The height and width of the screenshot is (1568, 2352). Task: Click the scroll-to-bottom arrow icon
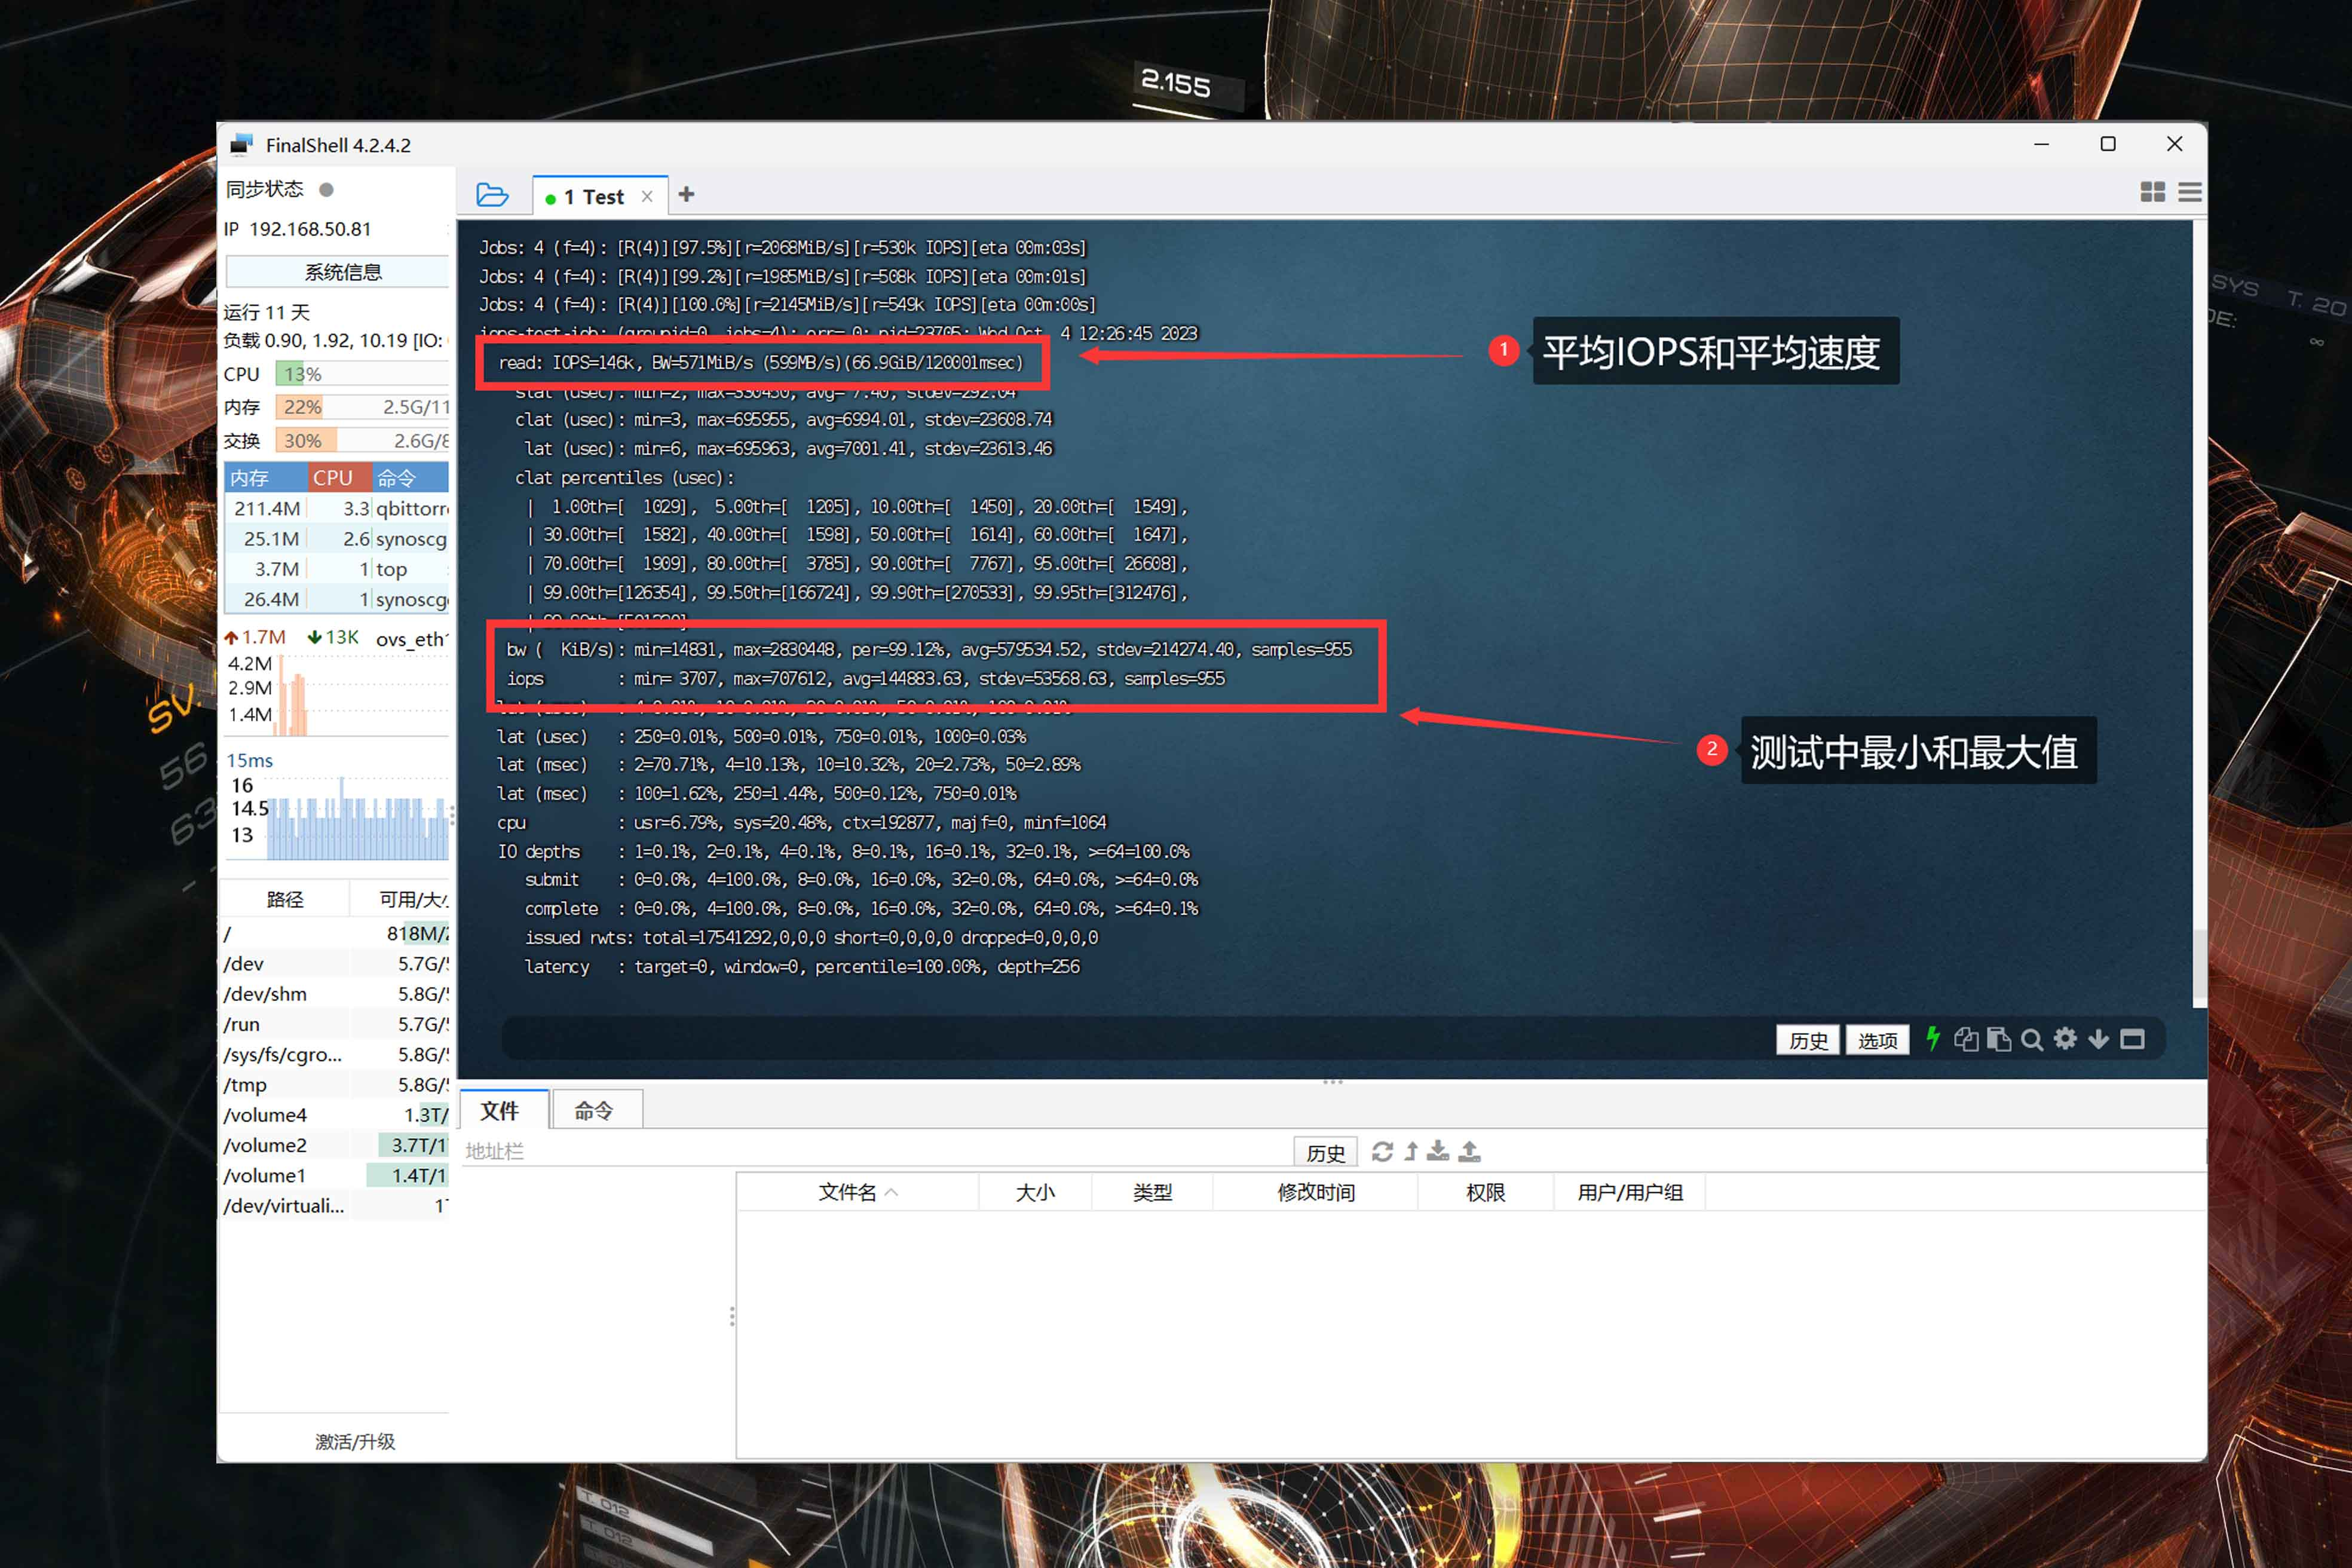tap(2098, 1039)
